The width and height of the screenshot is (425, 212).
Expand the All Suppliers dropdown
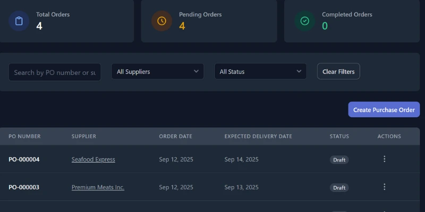coord(158,72)
